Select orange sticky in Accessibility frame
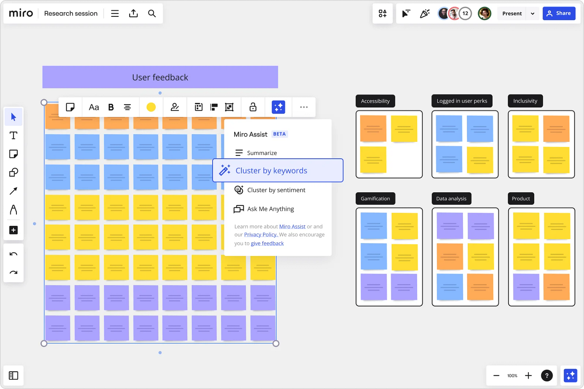This screenshot has height=389, width=584. [x=373, y=129]
